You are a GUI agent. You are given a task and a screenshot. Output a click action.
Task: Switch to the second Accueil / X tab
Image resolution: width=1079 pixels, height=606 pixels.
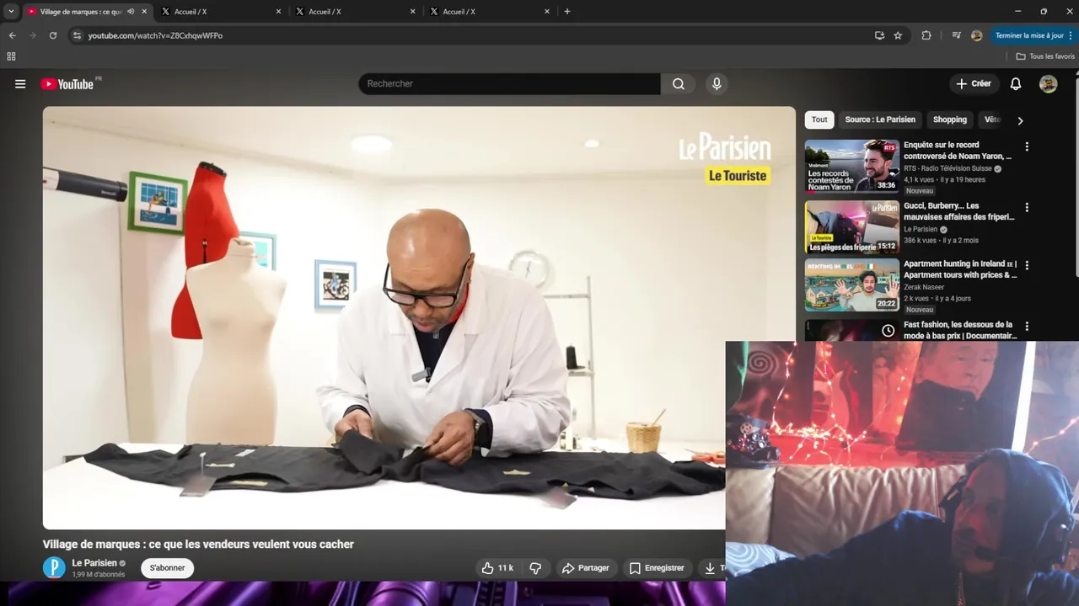point(354,12)
